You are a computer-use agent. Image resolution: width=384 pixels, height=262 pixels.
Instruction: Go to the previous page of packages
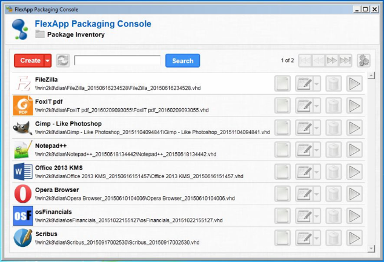point(319,60)
